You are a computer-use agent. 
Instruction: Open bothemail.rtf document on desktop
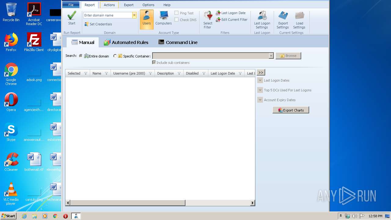34,162
